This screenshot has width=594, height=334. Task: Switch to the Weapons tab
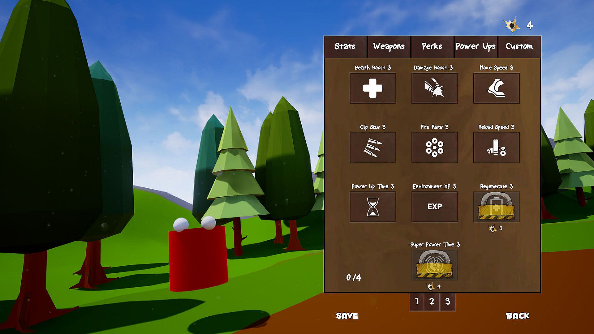(389, 46)
